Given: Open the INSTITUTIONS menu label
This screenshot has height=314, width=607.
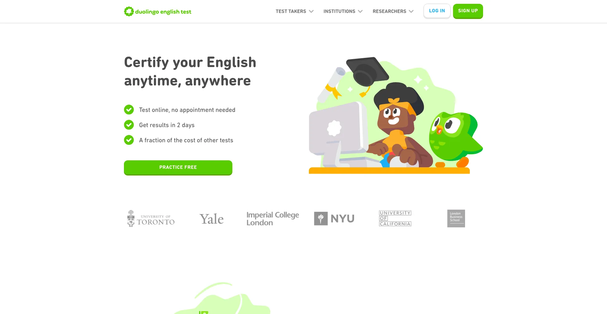Looking at the screenshot, I should (339, 11).
